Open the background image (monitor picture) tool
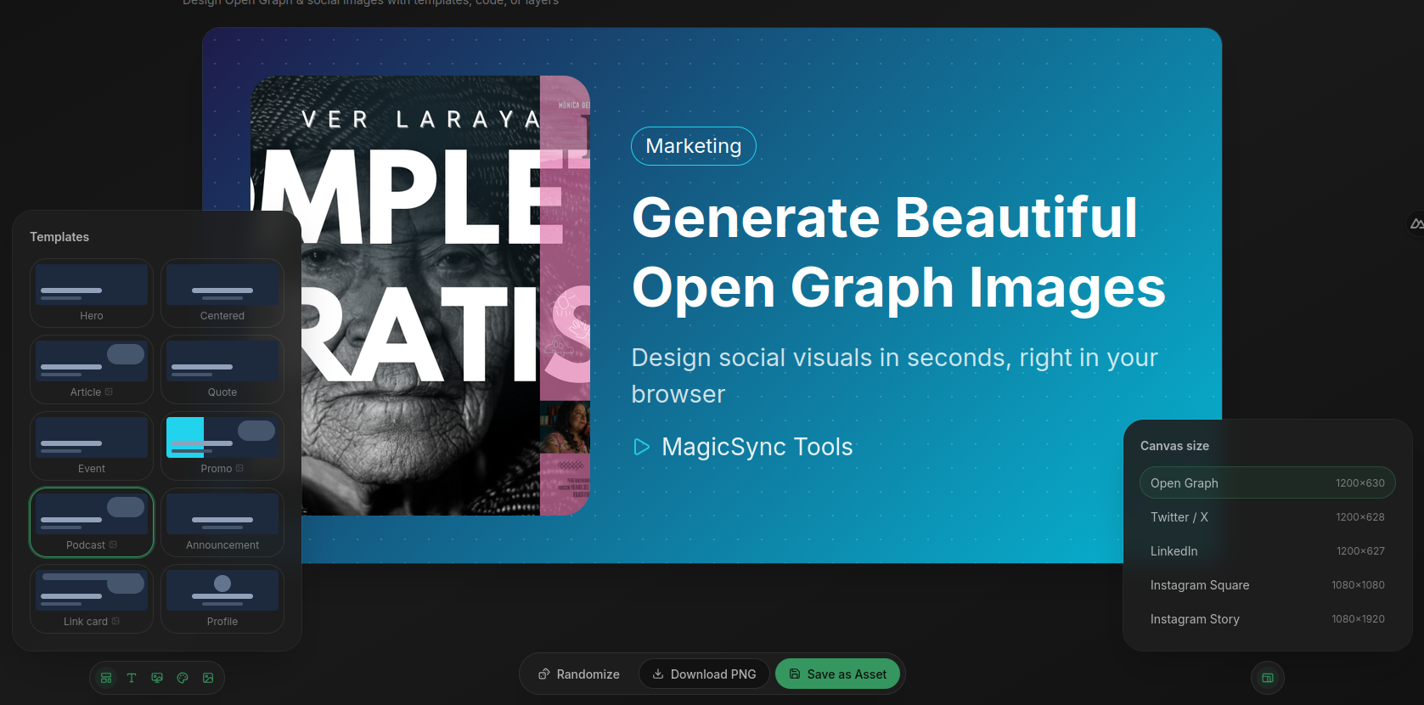The width and height of the screenshot is (1424, 705). click(x=157, y=678)
